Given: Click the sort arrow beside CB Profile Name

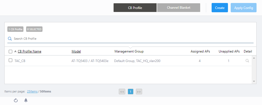Looking at the screenshot, I should point(15,52).
